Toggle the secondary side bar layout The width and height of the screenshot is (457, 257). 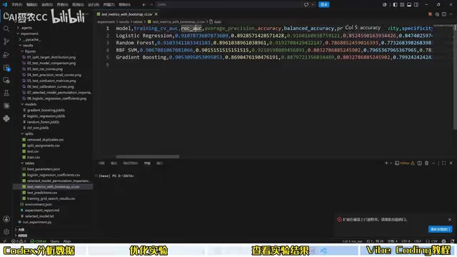(416, 5)
